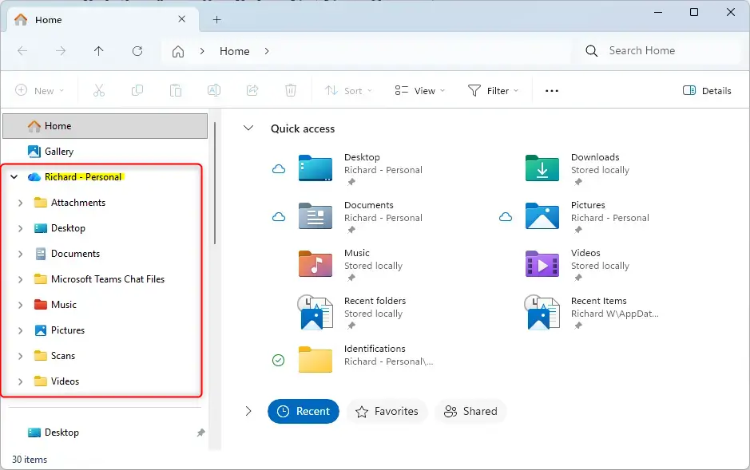Switch to the Shared tab
The height and width of the screenshot is (470, 750).
(x=470, y=411)
